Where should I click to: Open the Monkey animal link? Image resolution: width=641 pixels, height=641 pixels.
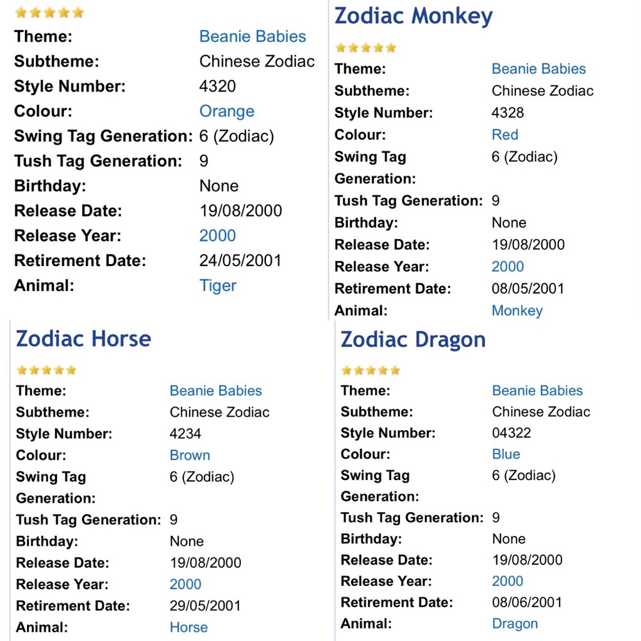[517, 311]
